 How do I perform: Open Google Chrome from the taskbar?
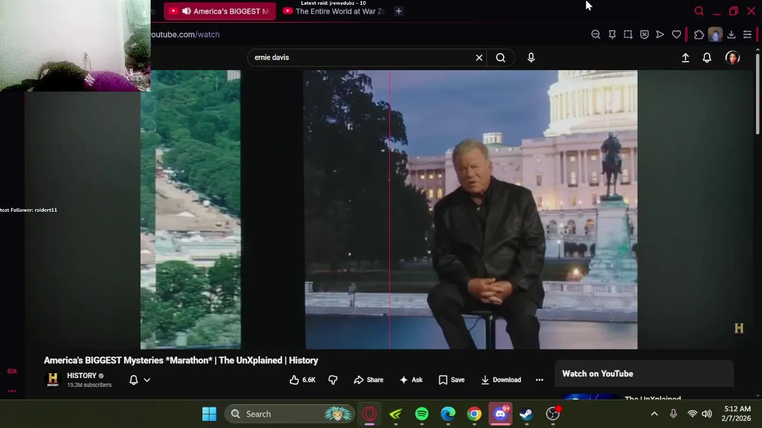[474, 414]
